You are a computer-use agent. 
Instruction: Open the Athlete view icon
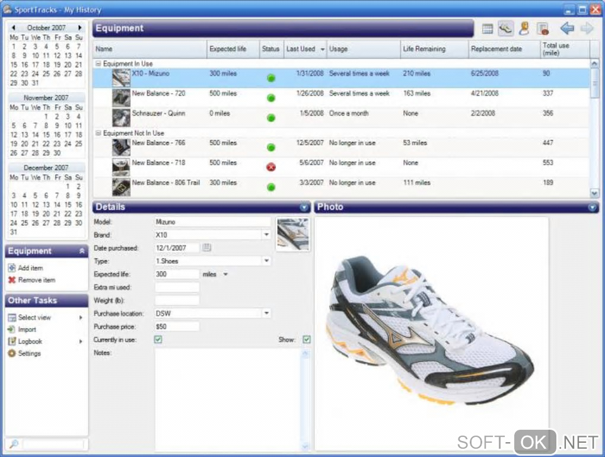pyautogui.click(x=524, y=28)
